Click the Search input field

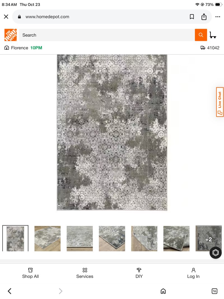tap(107, 35)
